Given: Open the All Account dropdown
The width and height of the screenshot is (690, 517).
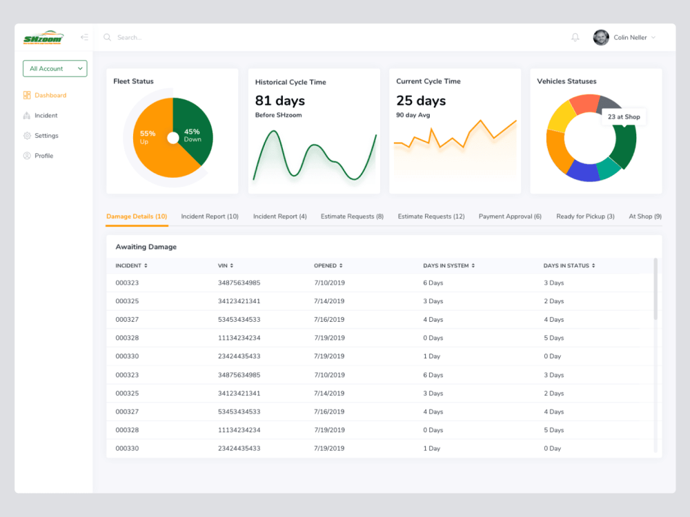Looking at the screenshot, I should tap(55, 68).
